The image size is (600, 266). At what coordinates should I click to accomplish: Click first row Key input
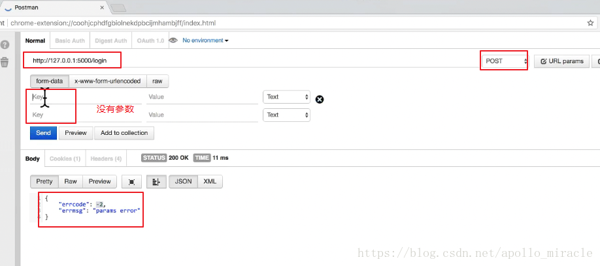pos(86,97)
